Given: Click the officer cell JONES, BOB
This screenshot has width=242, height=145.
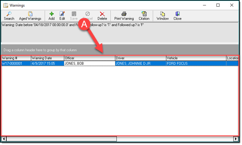Looking at the screenshot, I should pyautogui.click(x=89, y=64).
